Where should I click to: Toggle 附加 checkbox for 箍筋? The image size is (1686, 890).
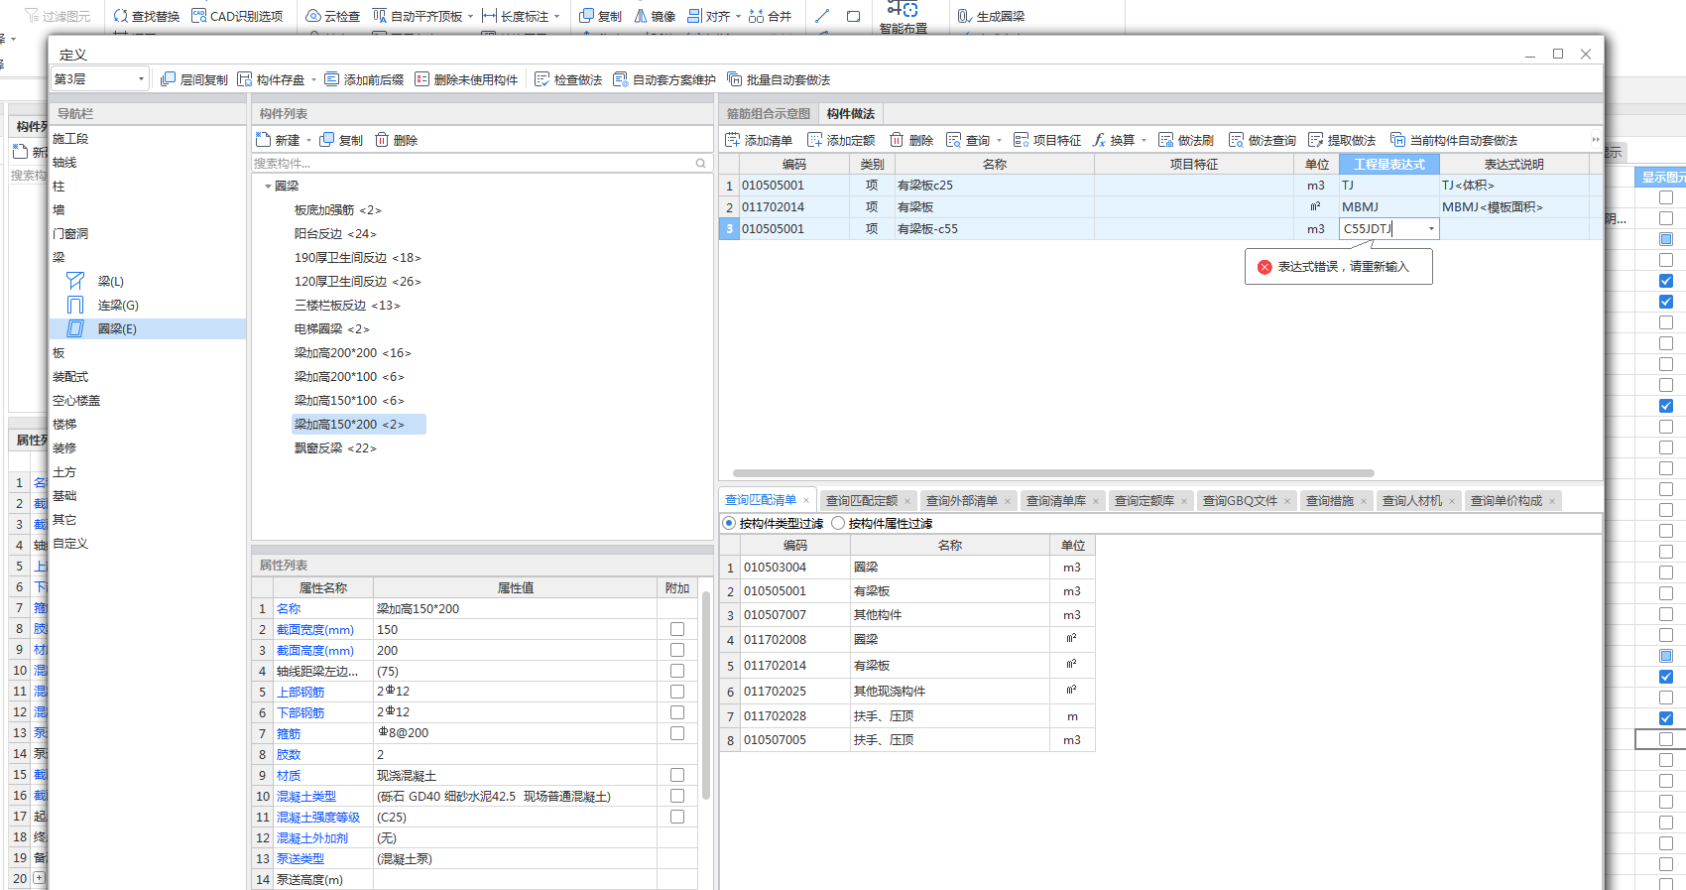pyautogui.click(x=677, y=733)
